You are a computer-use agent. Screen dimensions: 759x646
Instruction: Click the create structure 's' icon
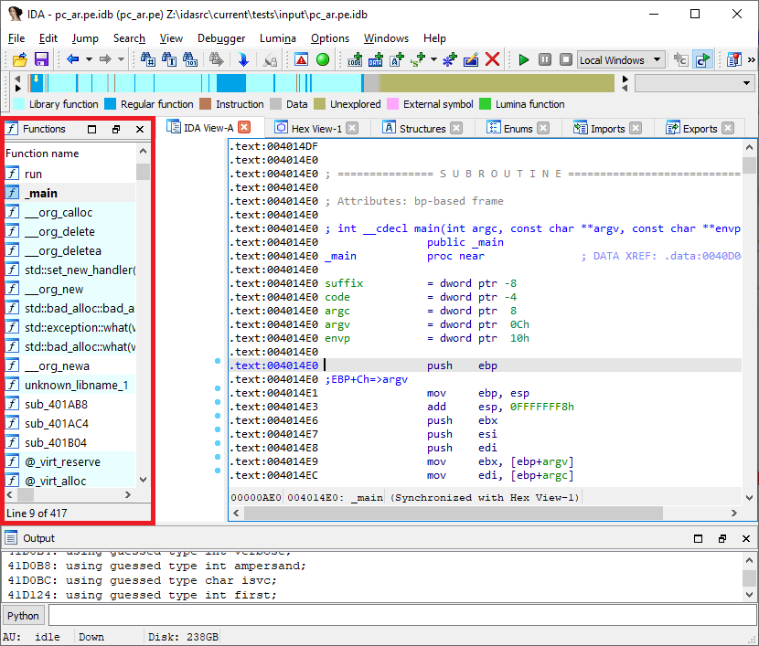[x=417, y=59]
